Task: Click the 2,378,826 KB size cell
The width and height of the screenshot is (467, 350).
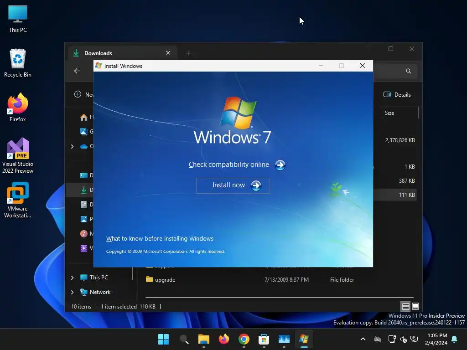Action: click(400, 140)
